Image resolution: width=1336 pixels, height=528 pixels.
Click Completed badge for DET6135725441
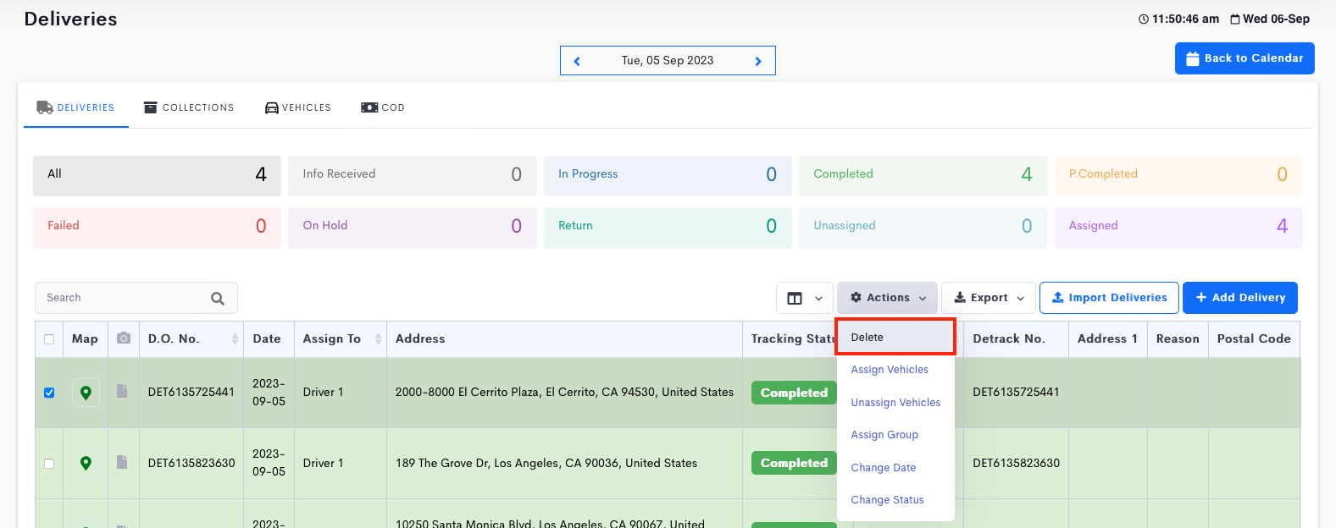click(x=794, y=393)
